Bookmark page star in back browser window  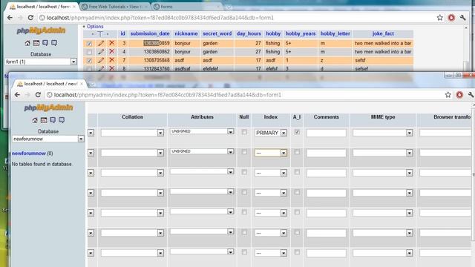440,18
